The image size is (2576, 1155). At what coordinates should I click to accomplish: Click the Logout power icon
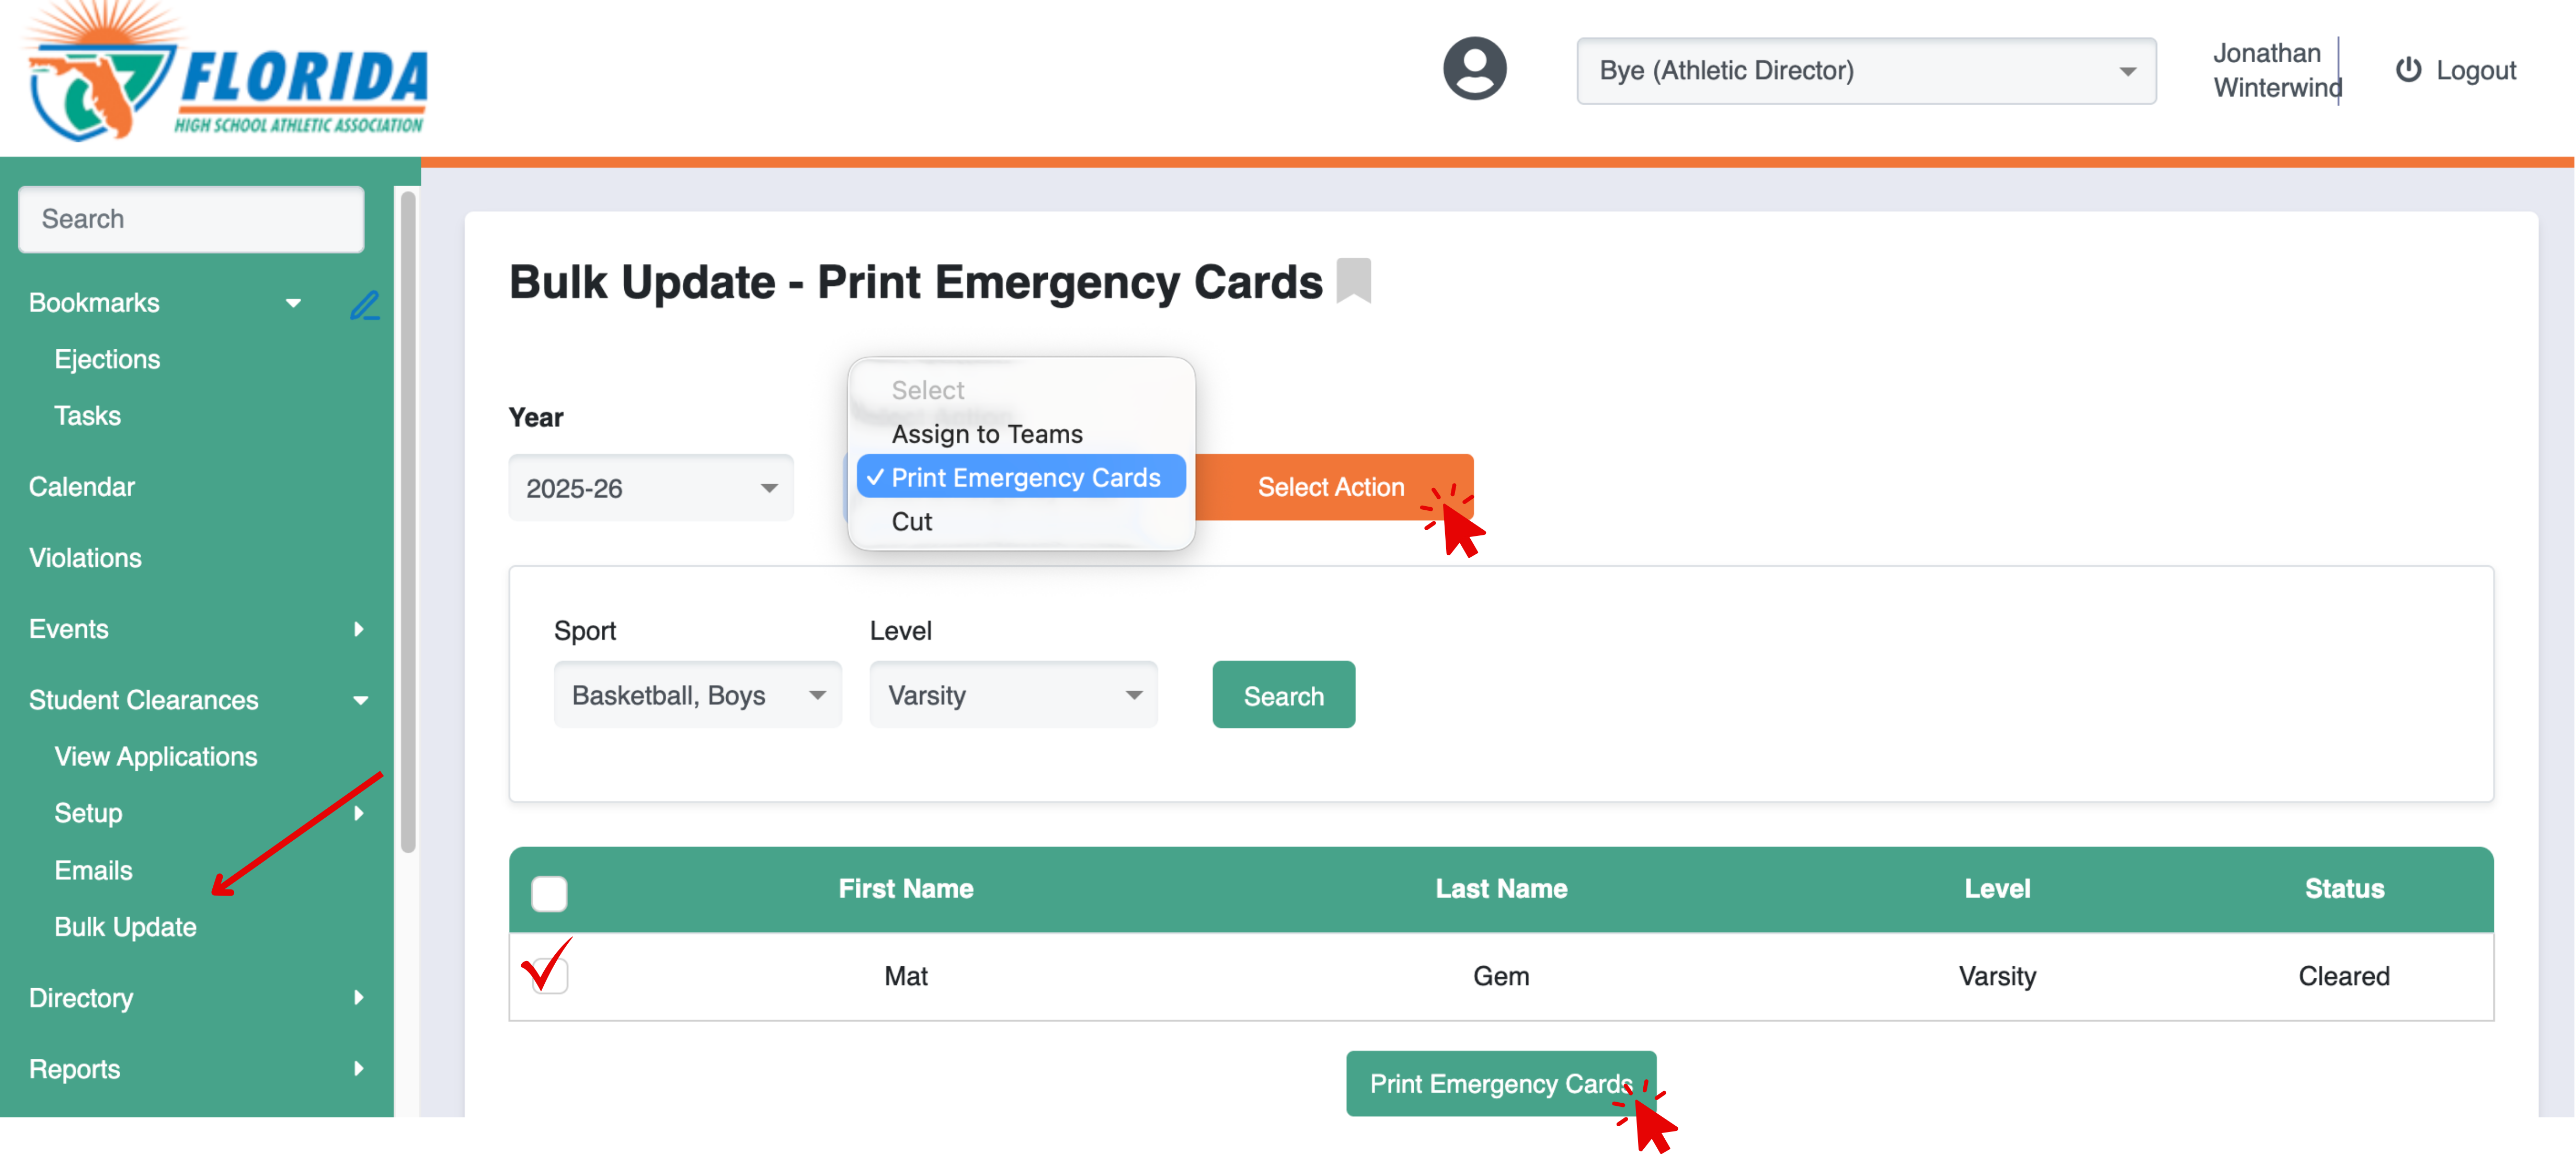(x=2408, y=70)
